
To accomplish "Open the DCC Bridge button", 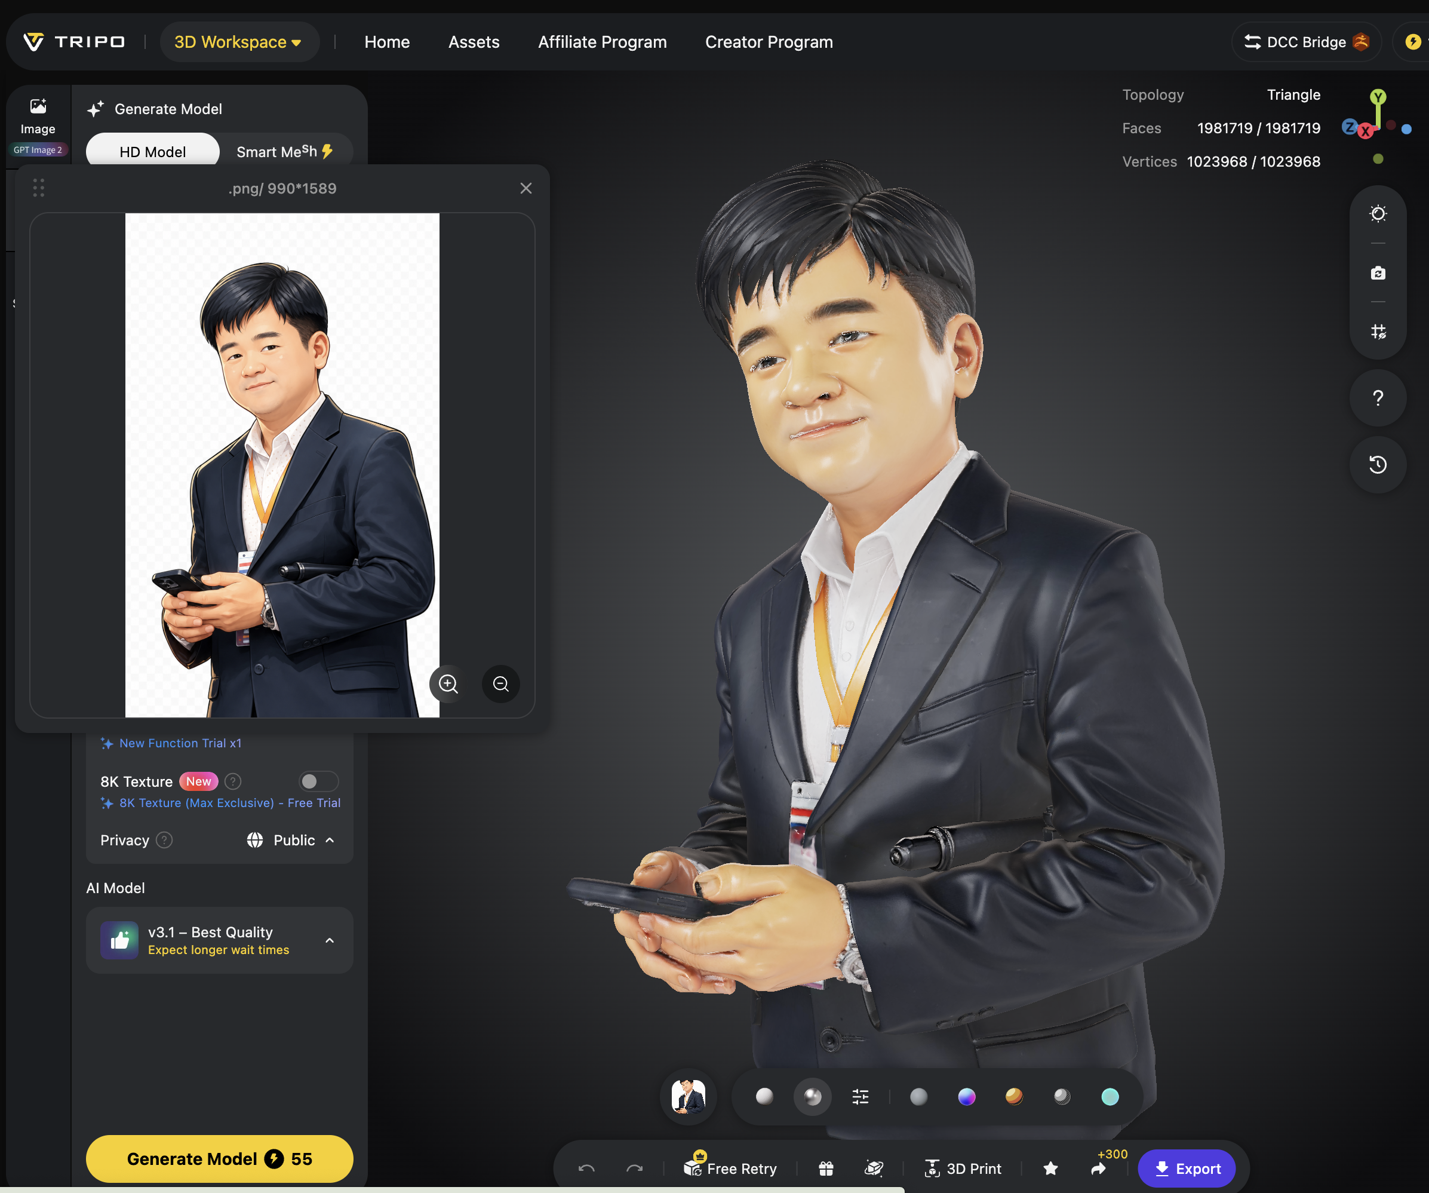I will [x=1306, y=42].
